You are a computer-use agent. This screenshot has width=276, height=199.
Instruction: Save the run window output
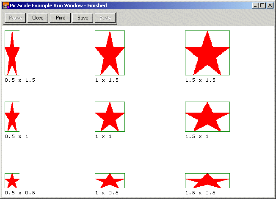[83, 18]
